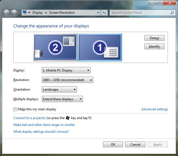The image size is (178, 156).
Task: Click Connect to a projector link
Action: pyautogui.click(x=30, y=118)
